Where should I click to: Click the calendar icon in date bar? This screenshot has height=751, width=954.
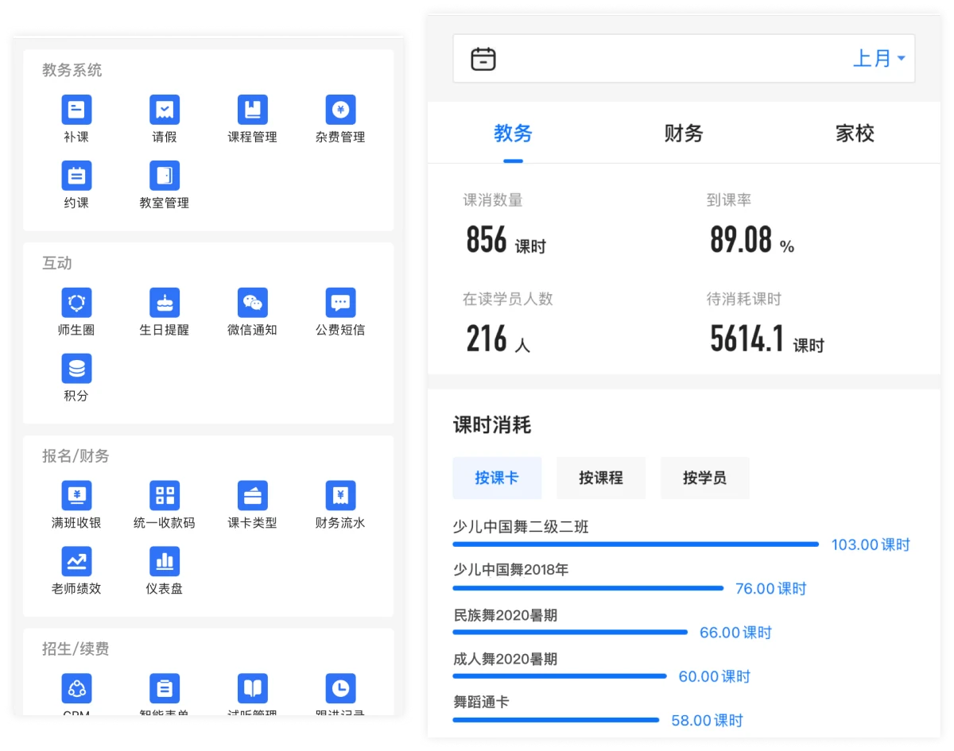pyautogui.click(x=483, y=59)
